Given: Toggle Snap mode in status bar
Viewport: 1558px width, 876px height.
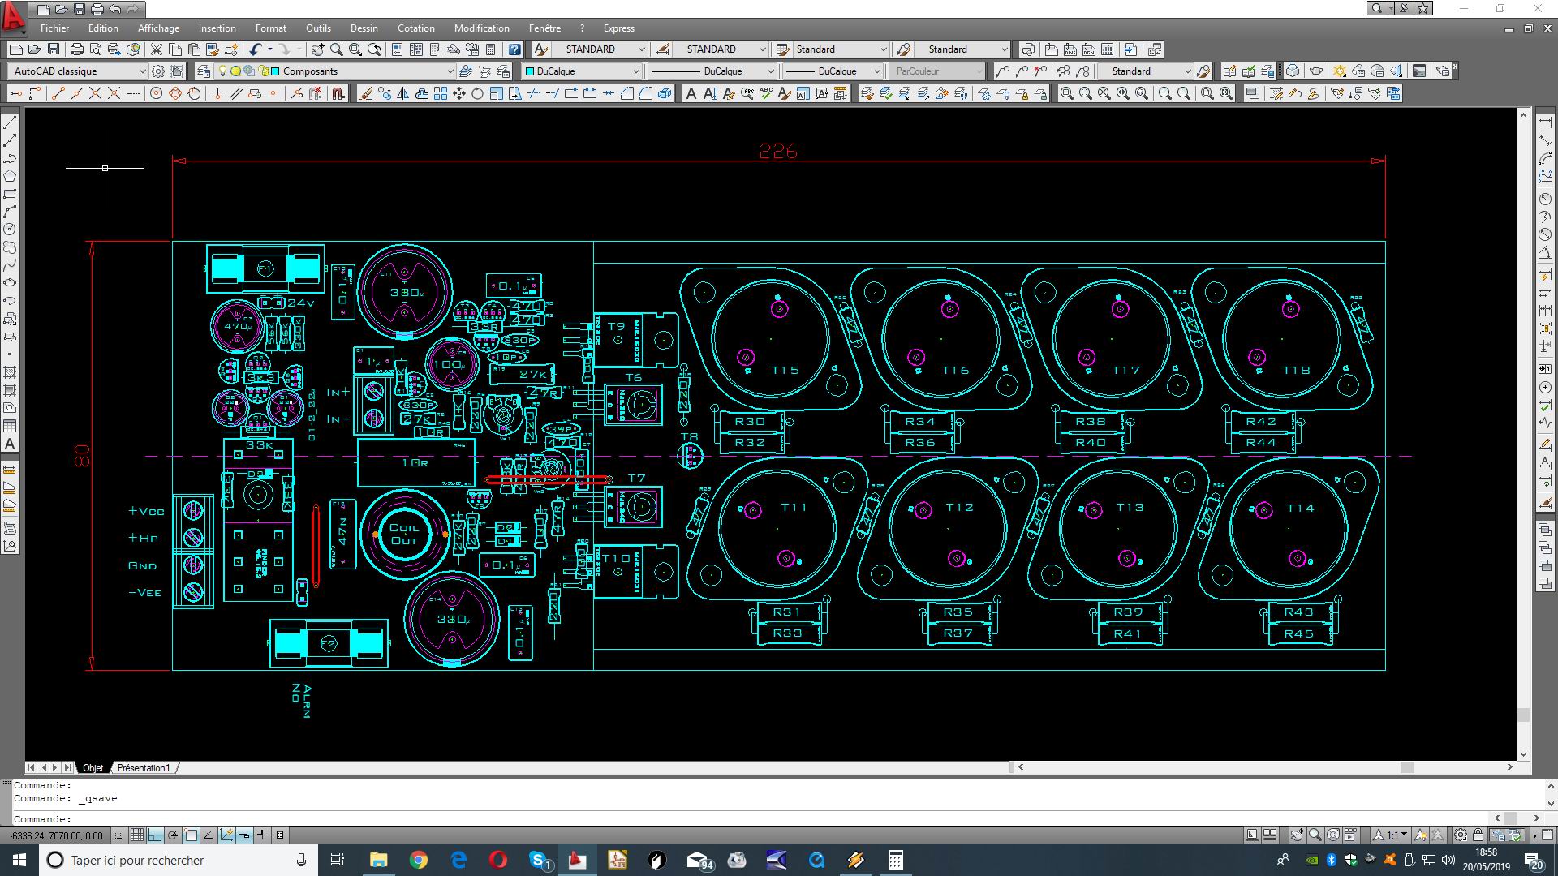Looking at the screenshot, I should [119, 835].
